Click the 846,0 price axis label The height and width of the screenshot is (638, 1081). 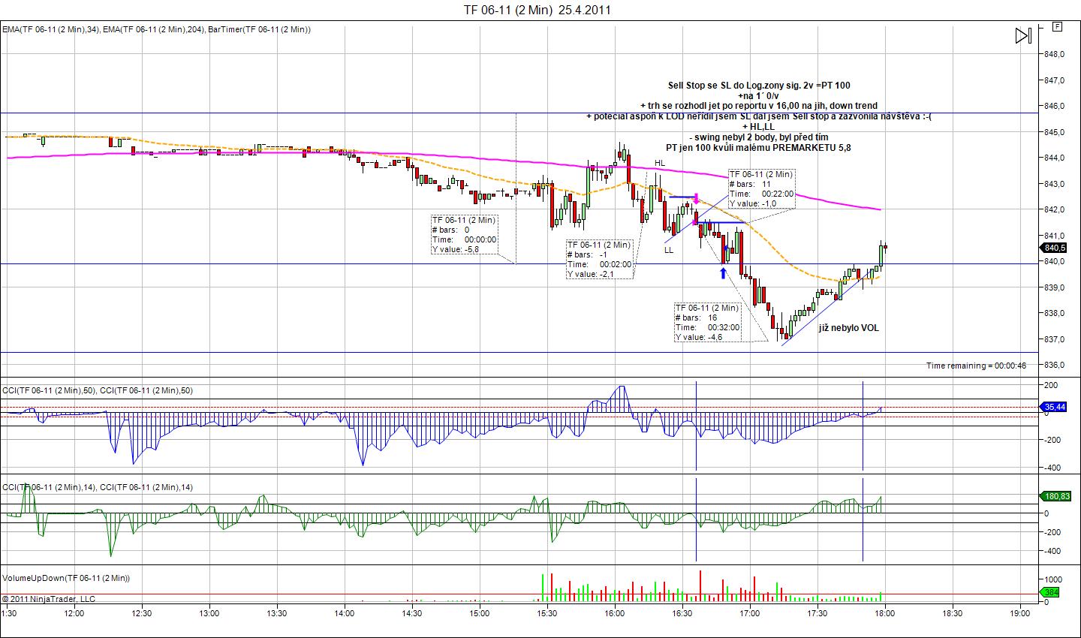1055,106
